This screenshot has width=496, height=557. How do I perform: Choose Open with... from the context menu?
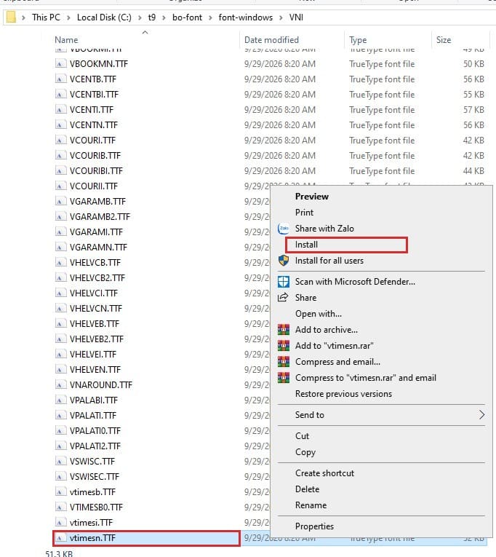coord(319,314)
